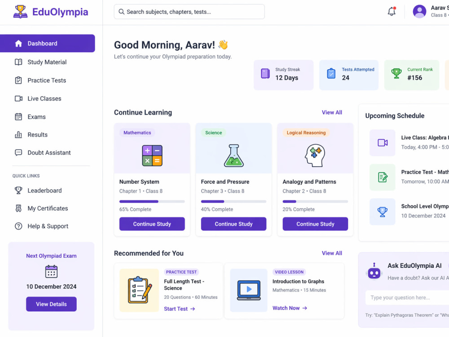Open Help & Support link
449x337 pixels.
pos(47,226)
